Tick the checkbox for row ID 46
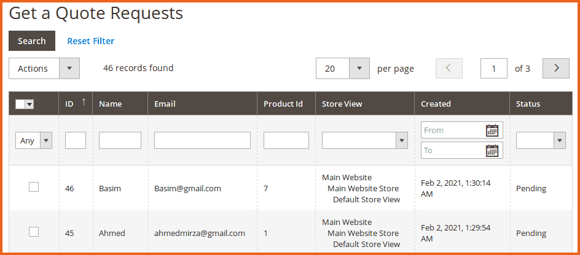Screen dimensions: 580x255 [34, 187]
